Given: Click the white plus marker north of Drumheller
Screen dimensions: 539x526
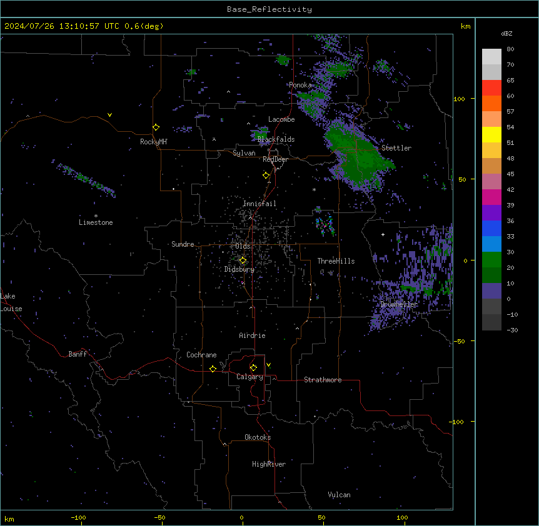Looking at the screenshot, I should click(383, 234).
